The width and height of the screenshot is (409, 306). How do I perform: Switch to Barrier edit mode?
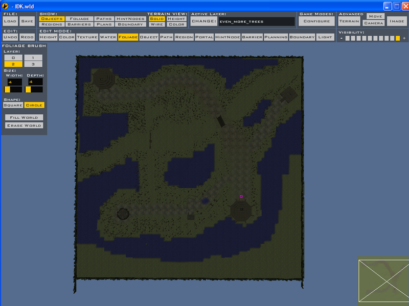click(x=252, y=37)
